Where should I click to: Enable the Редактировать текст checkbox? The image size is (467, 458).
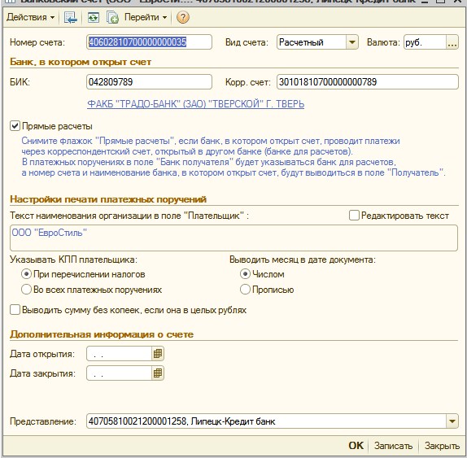354,215
